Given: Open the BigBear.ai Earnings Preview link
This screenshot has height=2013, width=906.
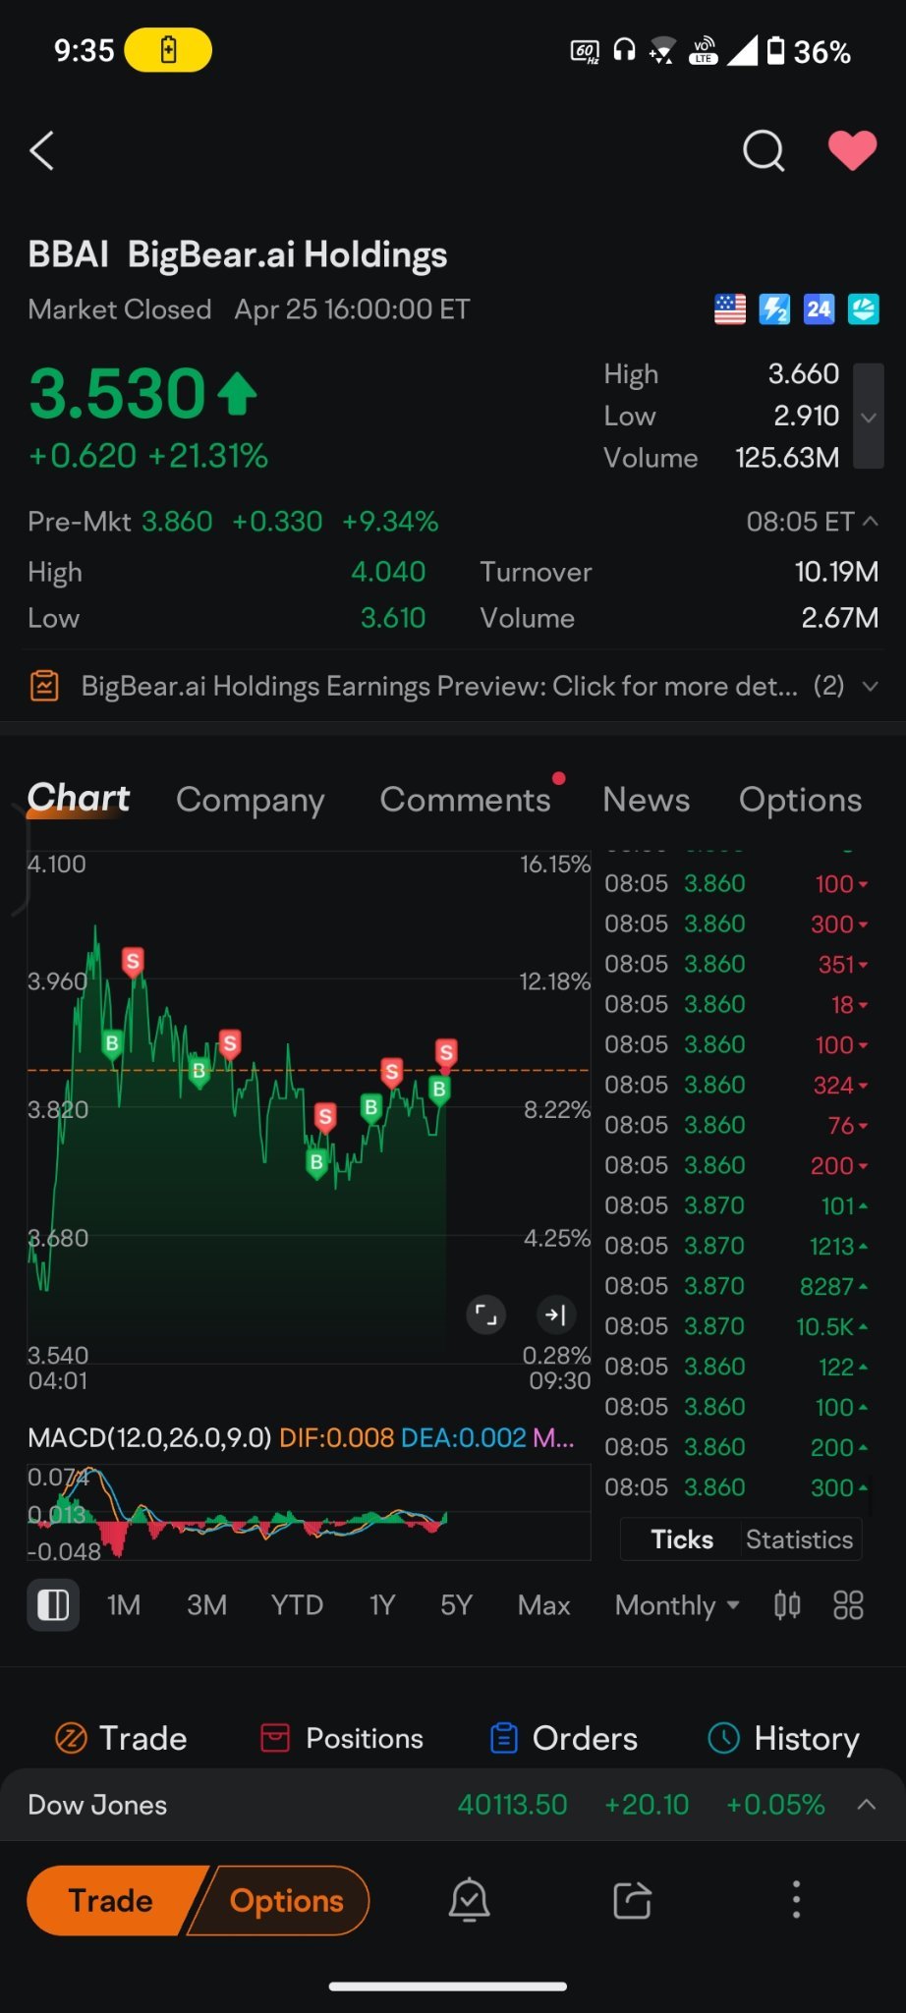Looking at the screenshot, I should (439, 686).
